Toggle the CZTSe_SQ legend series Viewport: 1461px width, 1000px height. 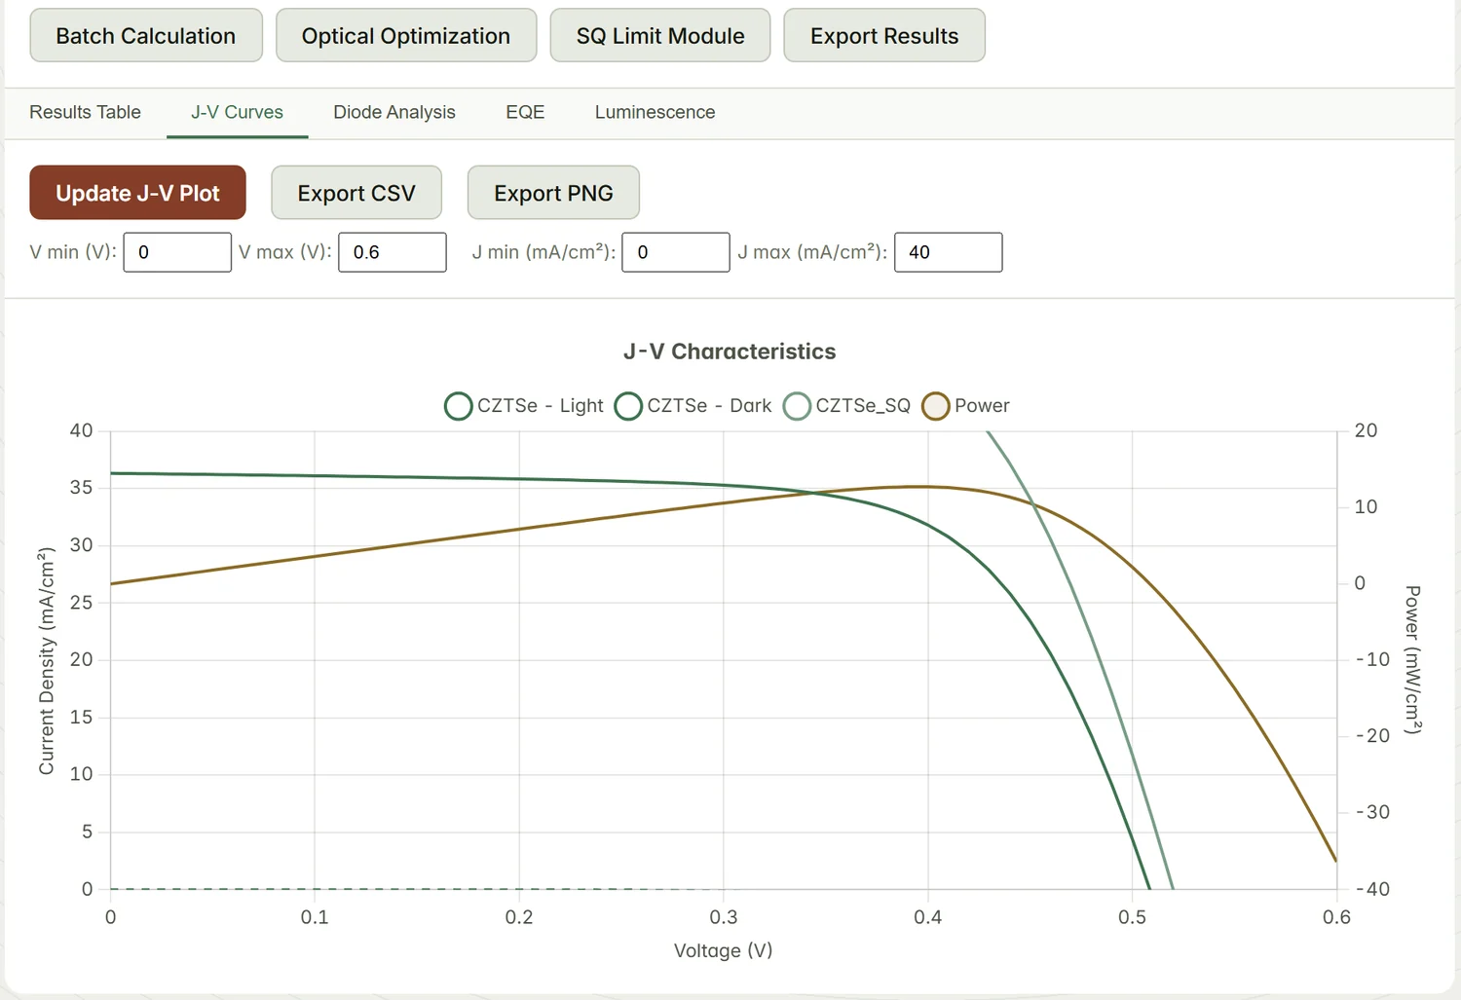[x=847, y=406]
